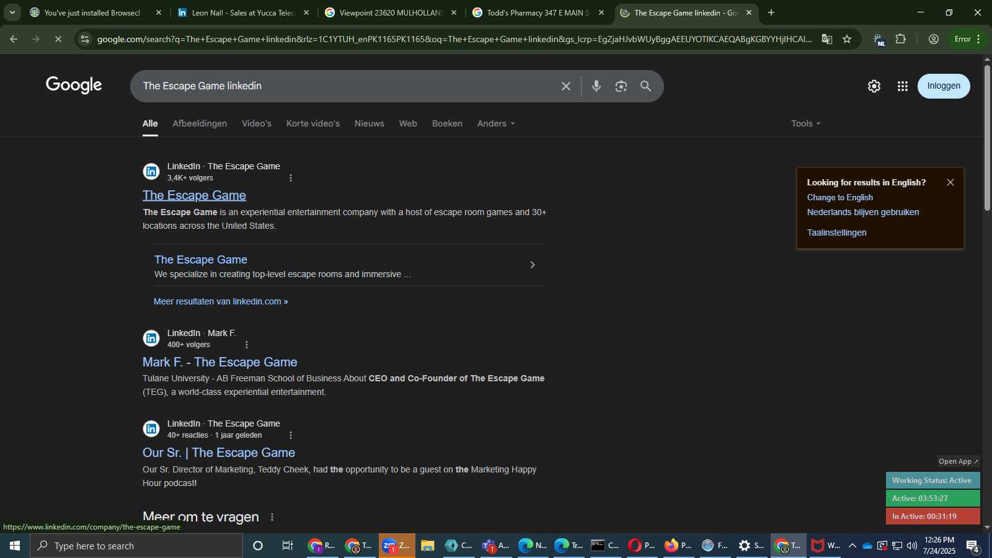Go back to the previous page
Viewport: 992px width, 558px height.
tap(14, 39)
